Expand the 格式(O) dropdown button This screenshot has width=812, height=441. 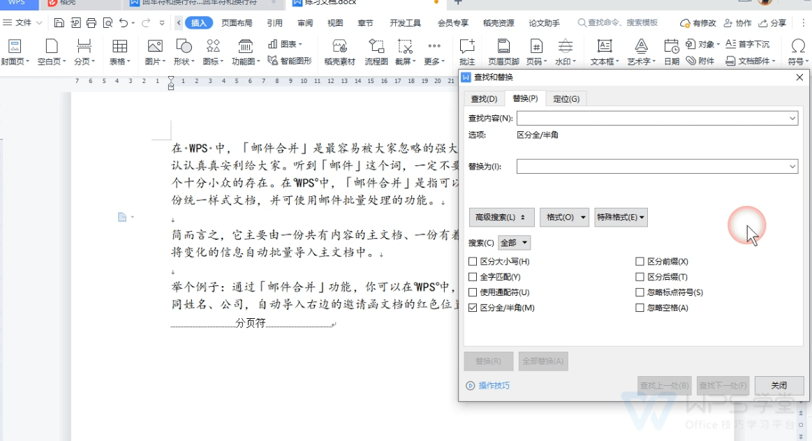click(564, 218)
